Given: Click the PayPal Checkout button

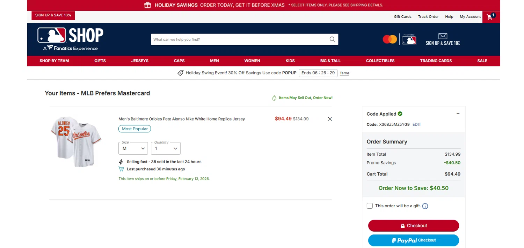Looking at the screenshot, I should click(414, 240).
